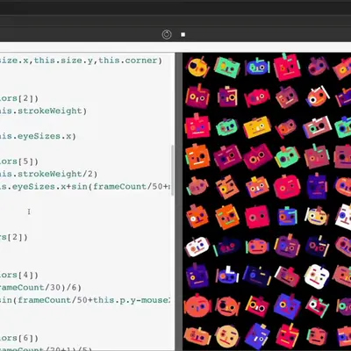Place cursor in the this.strokeWeight/2 line

click(x=48, y=174)
